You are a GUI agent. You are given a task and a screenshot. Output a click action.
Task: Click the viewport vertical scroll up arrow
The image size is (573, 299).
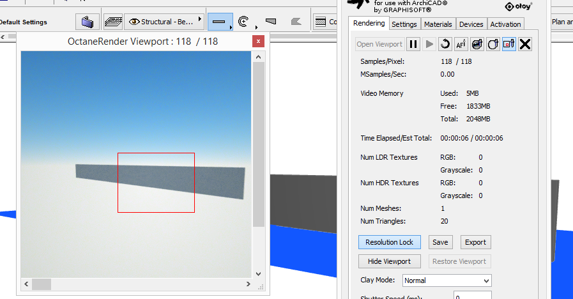(x=258, y=57)
